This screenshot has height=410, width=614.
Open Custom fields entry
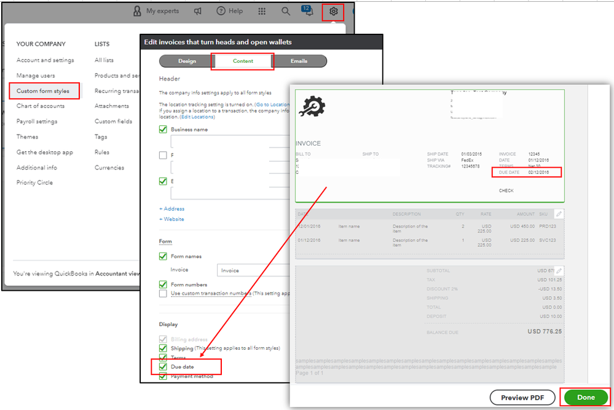[114, 121]
